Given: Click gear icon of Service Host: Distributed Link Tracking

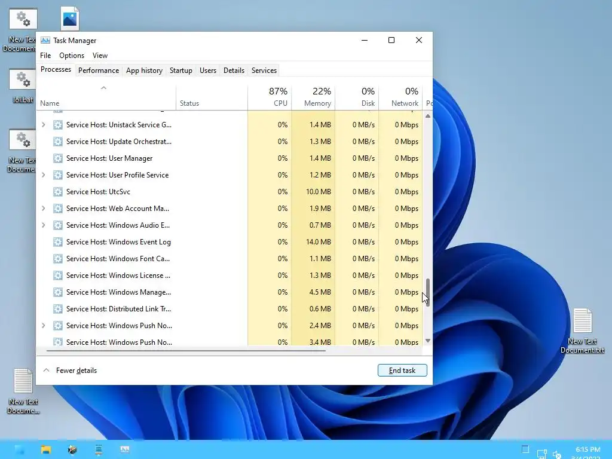Looking at the screenshot, I should (58, 309).
